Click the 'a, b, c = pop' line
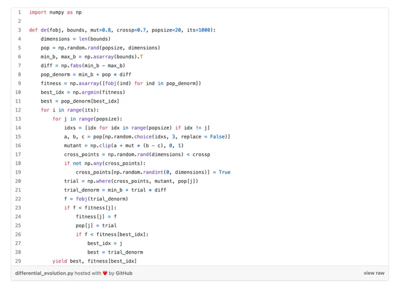 point(147,136)
